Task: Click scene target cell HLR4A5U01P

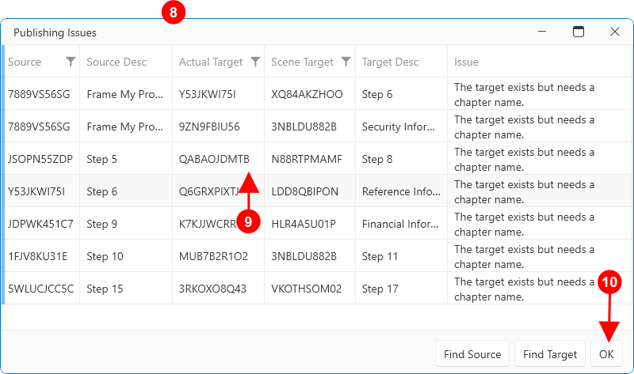Action: coord(304,224)
